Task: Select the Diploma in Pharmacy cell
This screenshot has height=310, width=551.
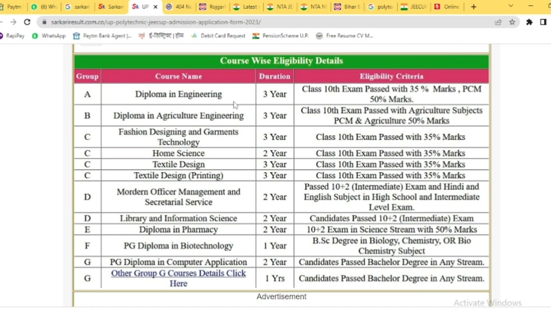Action: point(178,229)
